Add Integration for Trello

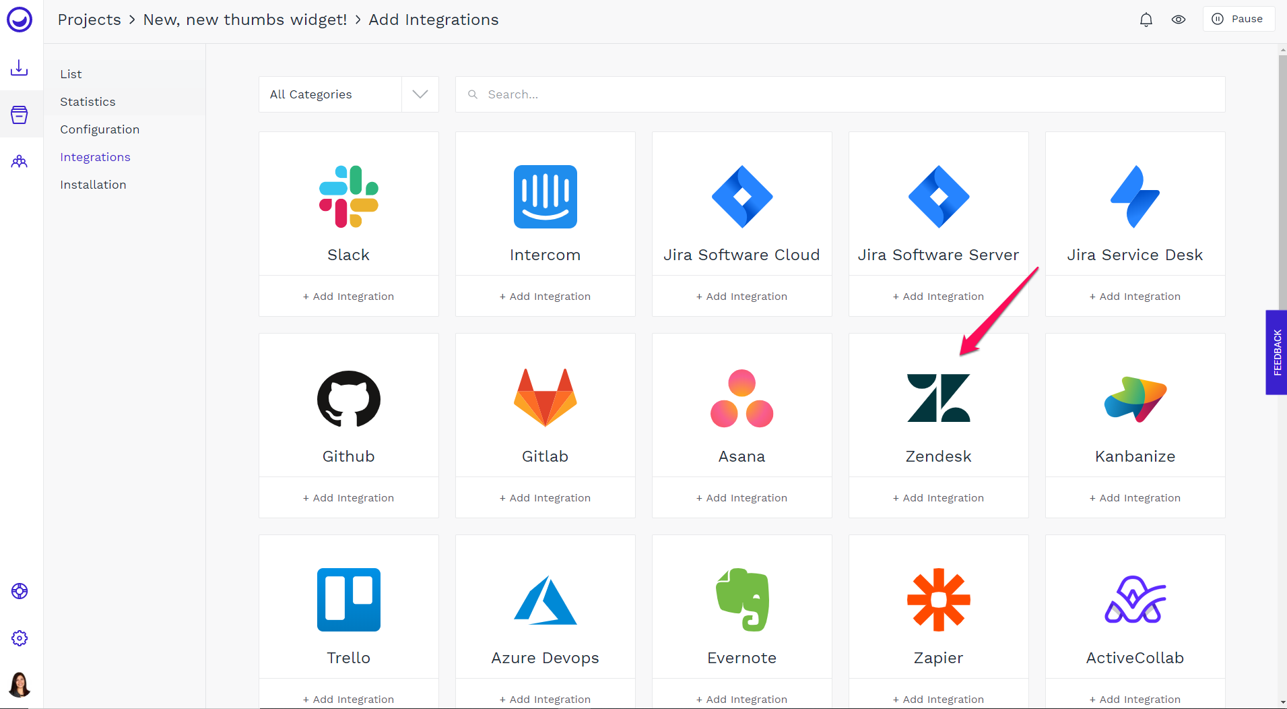coord(349,699)
